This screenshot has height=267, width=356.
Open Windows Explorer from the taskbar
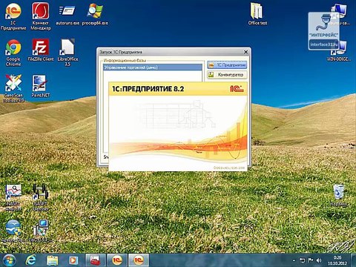(x=52, y=260)
